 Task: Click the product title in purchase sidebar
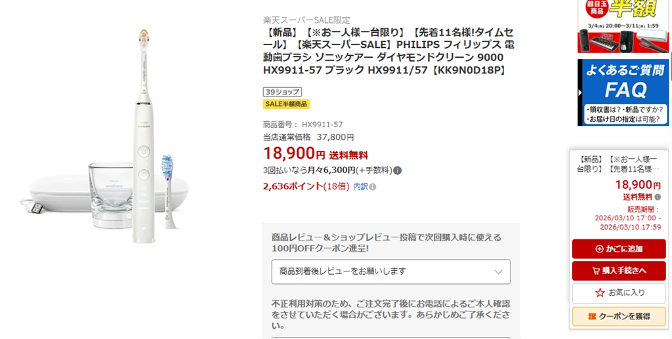click(619, 164)
